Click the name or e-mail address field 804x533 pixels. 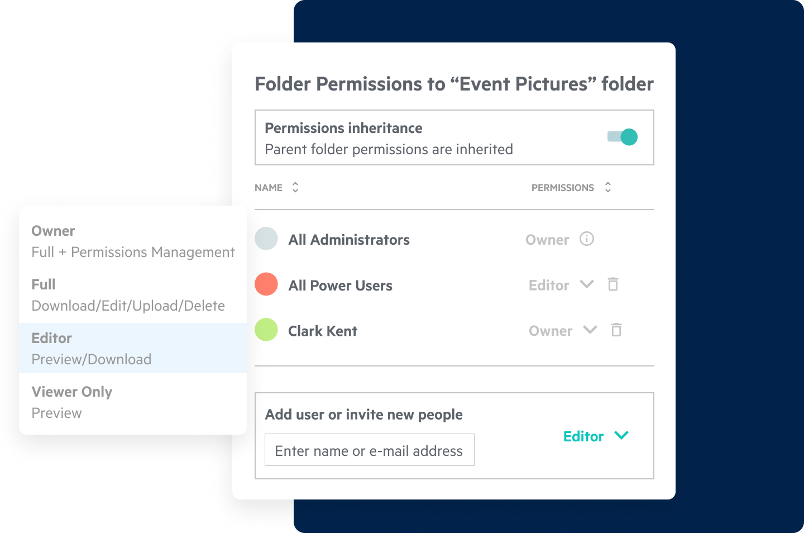coord(369,450)
